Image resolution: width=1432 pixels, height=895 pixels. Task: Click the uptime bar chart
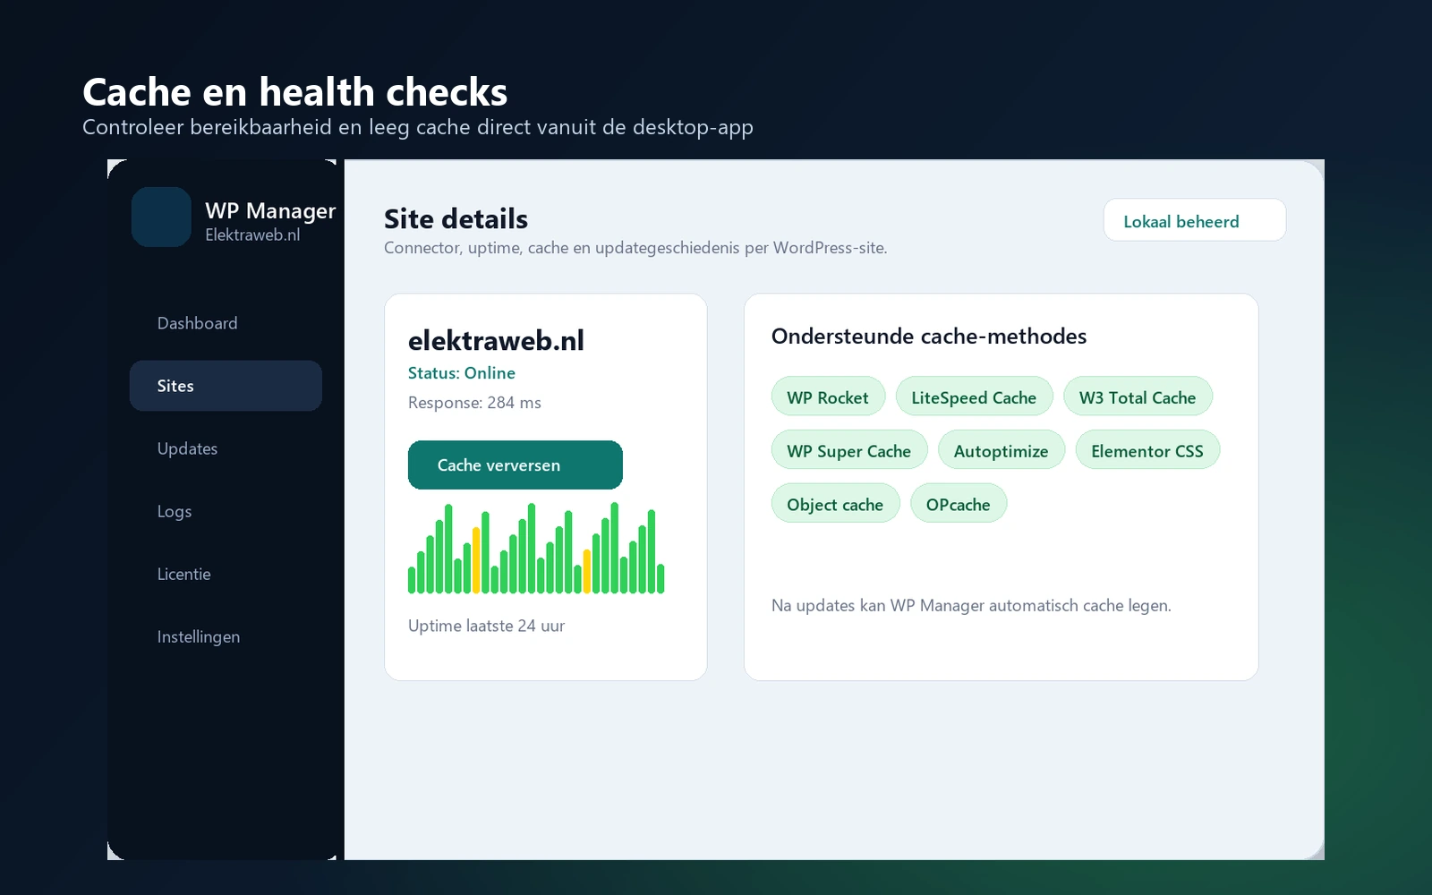pos(536,548)
